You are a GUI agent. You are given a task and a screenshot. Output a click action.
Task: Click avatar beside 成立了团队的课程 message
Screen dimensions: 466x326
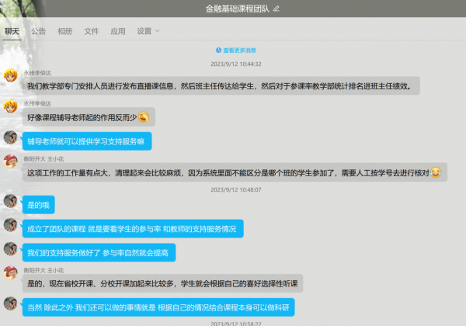pyautogui.click(x=11, y=225)
